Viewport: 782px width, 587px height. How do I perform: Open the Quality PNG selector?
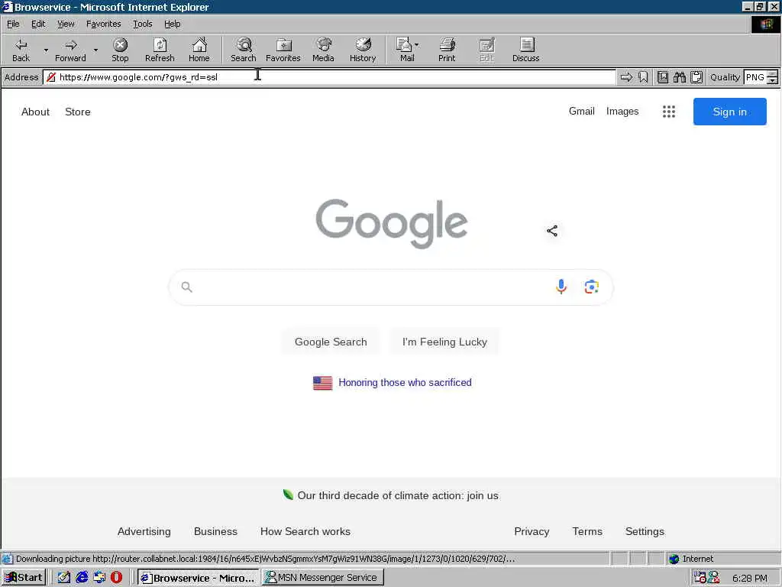[x=755, y=77]
